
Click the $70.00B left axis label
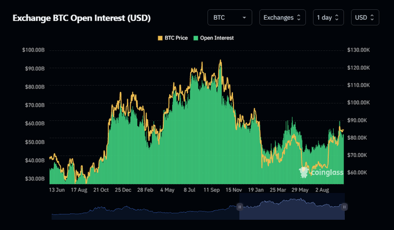tap(35, 105)
